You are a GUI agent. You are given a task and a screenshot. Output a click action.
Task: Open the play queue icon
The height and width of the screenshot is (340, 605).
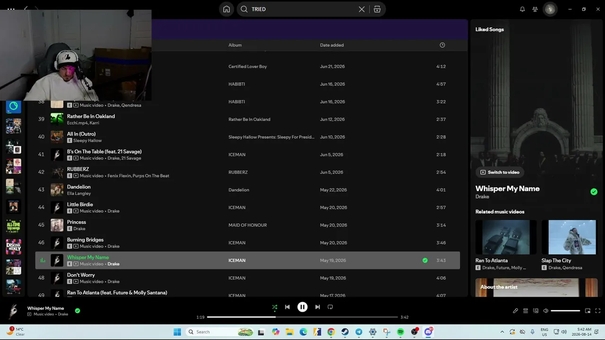525,311
